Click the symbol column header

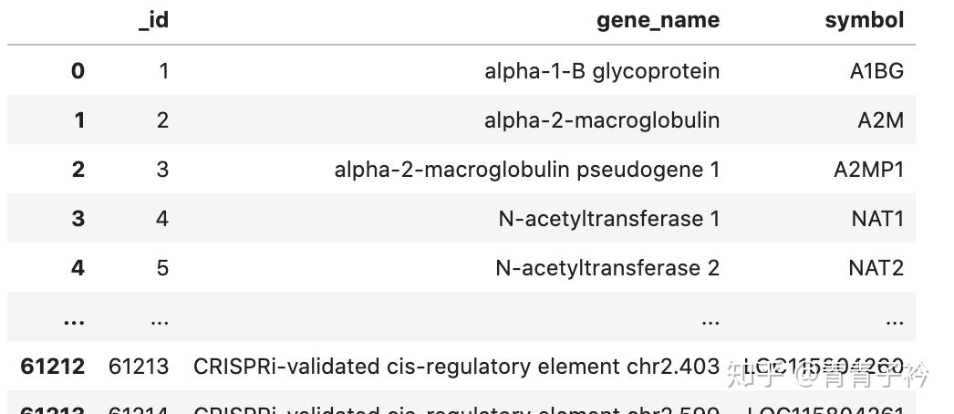coord(864,20)
